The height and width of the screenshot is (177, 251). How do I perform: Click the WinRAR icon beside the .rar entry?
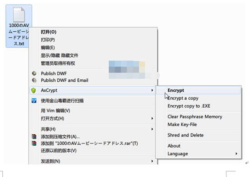34,143
